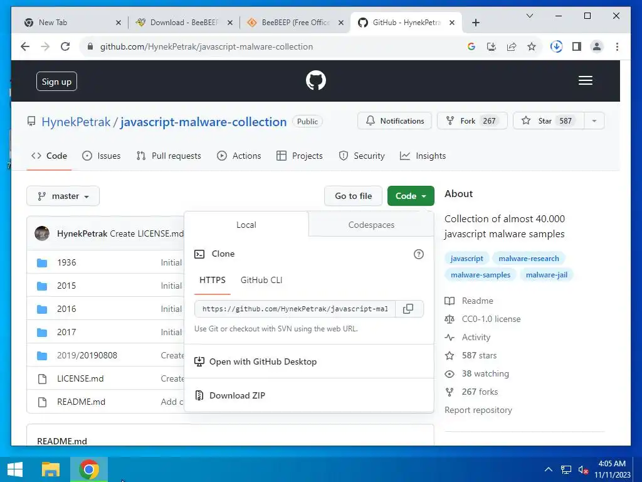Click HynekPetrak's avatar in commit row
The image size is (642, 482).
(42, 233)
